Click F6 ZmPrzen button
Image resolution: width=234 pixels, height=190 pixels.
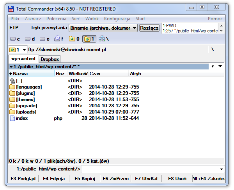click(x=116, y=179)
